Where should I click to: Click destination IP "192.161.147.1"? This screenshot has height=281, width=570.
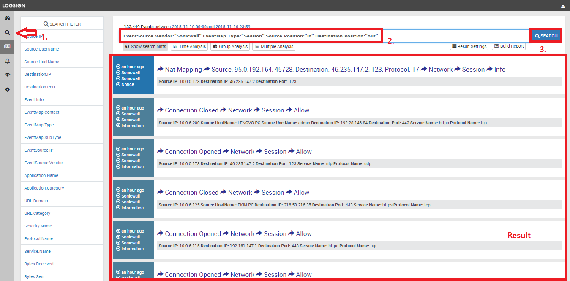[x=243, y=246]
